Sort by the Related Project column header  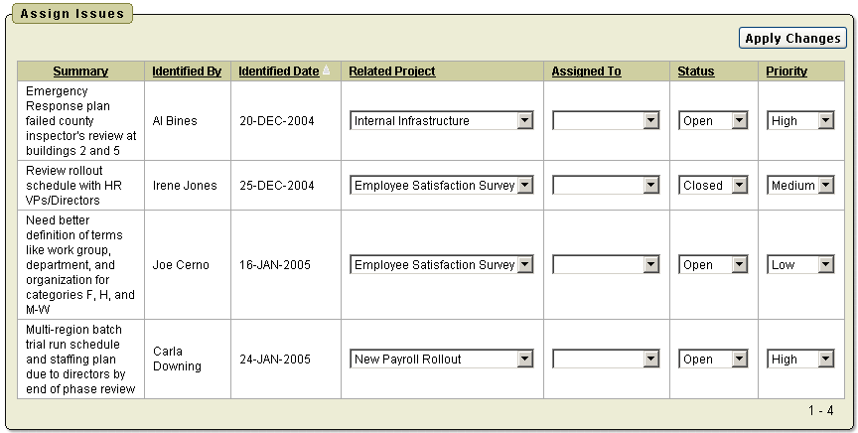point(392,72)
